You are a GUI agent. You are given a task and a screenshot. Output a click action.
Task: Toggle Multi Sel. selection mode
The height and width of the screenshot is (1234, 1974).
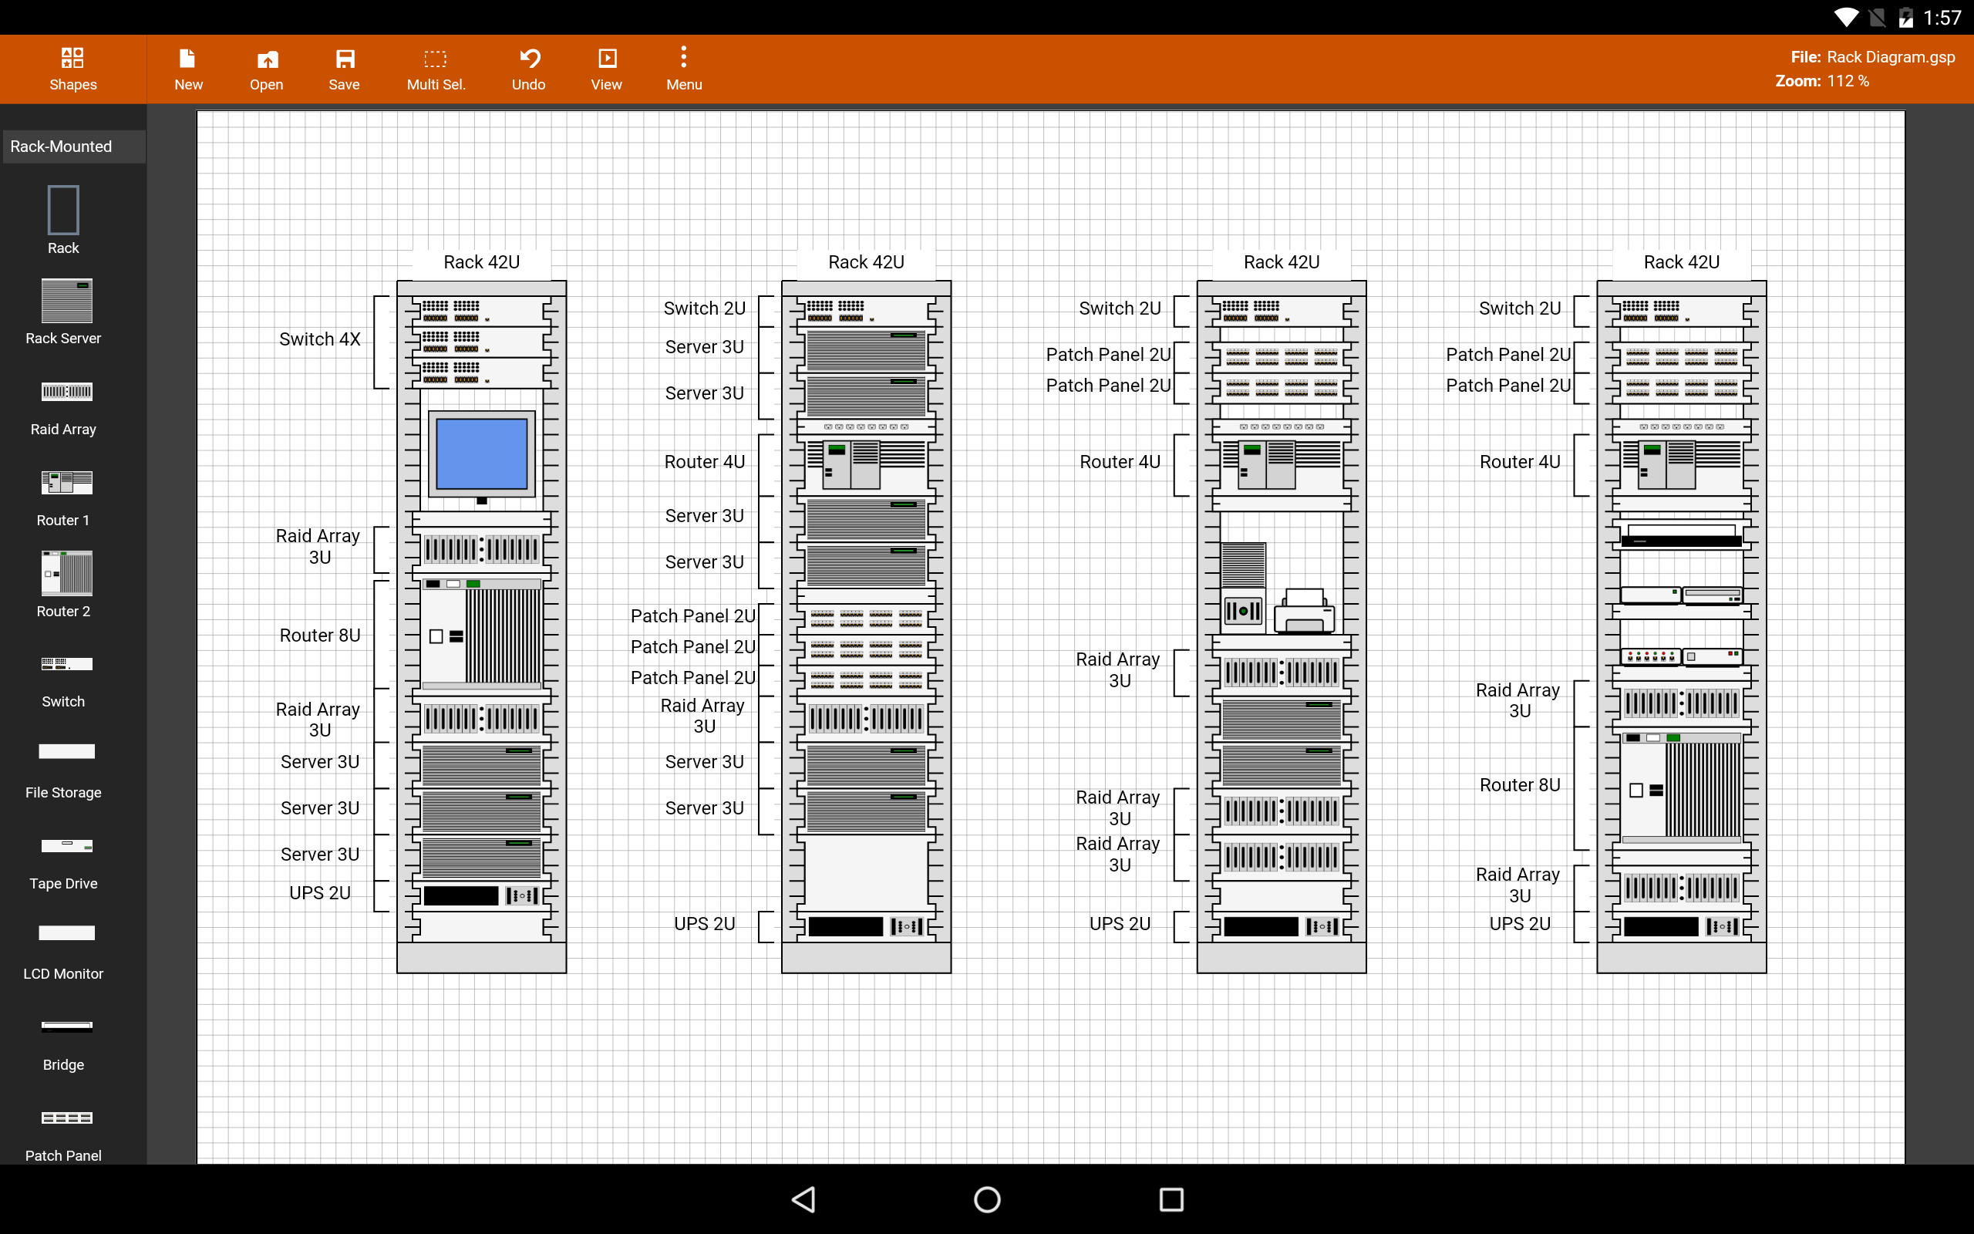coord(436,69)
